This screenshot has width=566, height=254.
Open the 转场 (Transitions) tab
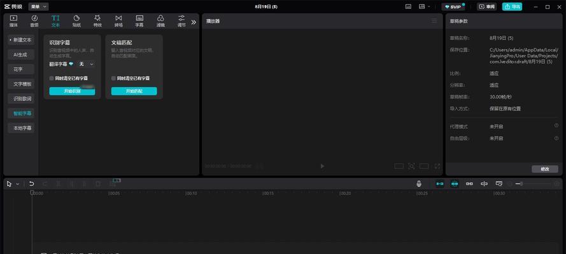(x=118, y=21)
